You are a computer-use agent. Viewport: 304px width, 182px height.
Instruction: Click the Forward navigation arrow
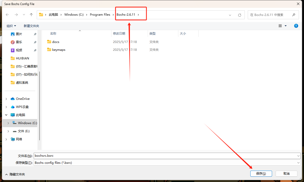[x=16, y=15]
